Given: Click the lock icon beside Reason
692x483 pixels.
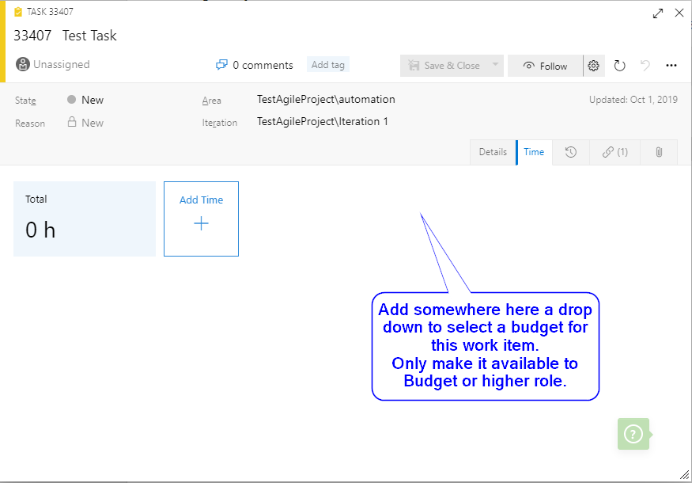Looking at the screenshot, I should pyautogui.click(x=72, y=122).
